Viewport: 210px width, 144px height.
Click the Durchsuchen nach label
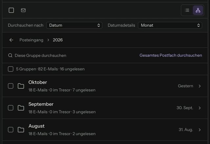[26, 25]
